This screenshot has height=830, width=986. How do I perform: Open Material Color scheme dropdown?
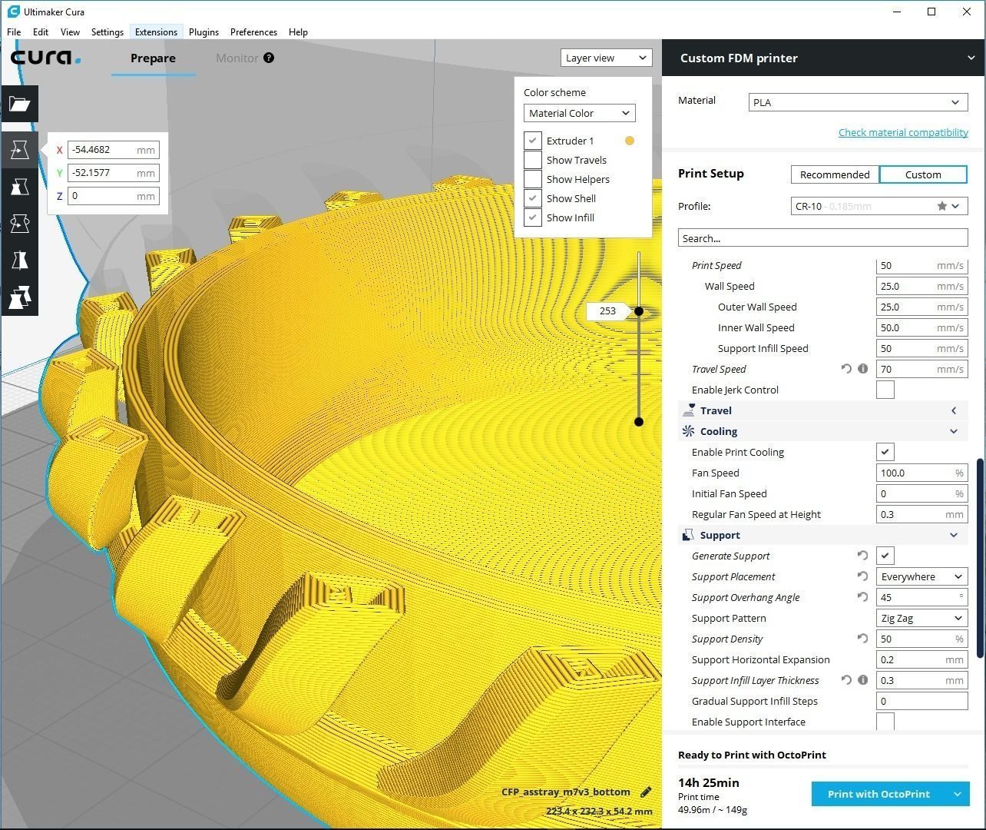coord(580,113)
